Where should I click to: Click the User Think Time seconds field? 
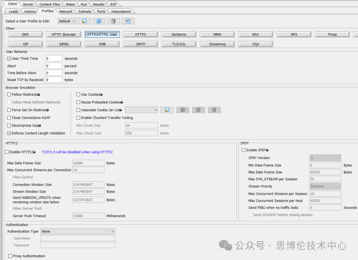pyautogui.click(x=54, y=58)
